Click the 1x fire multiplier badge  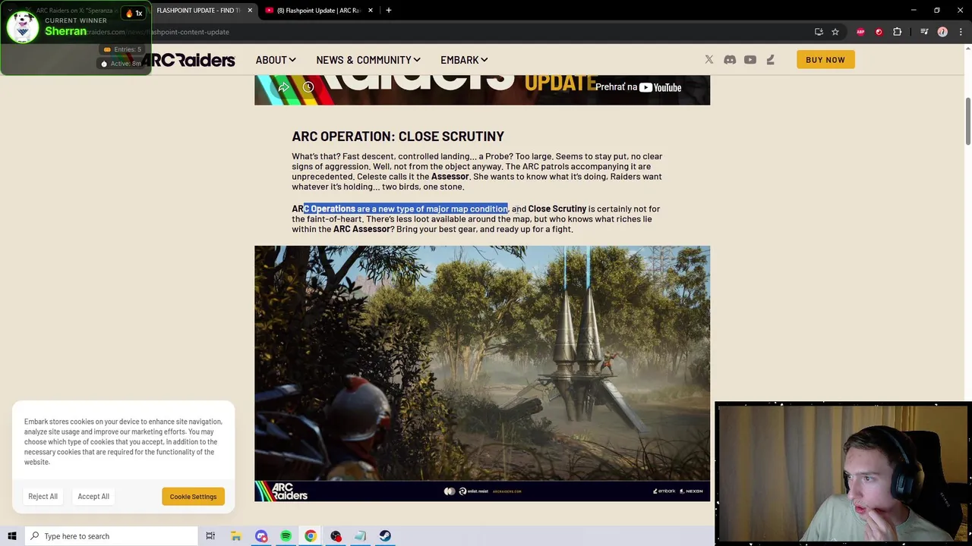pyautogui.click(x=134, y=13)
